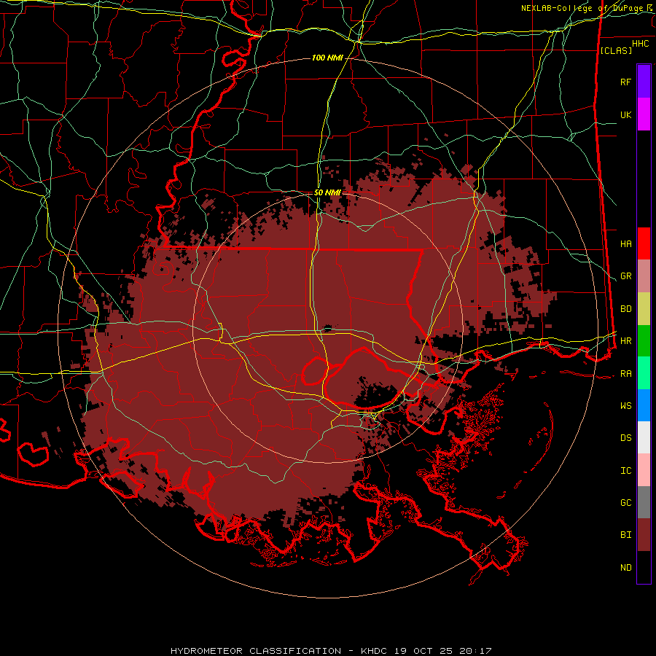
Task: Click the UK magenta legend swatch
Action: (x=644, y=114)
